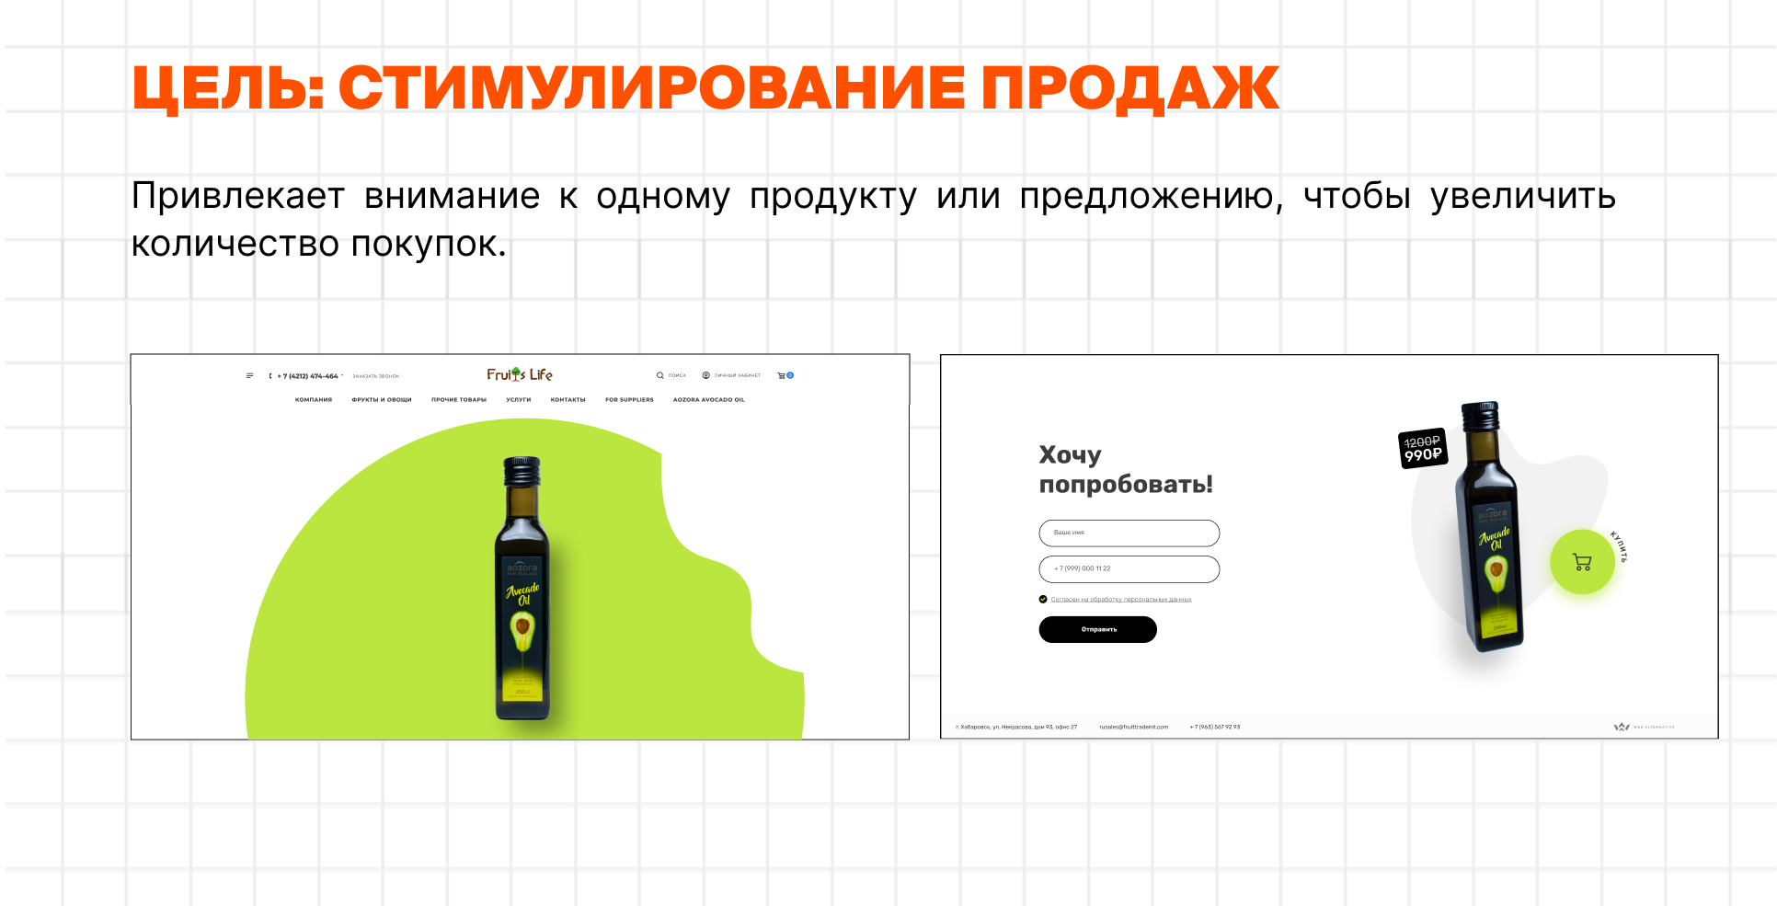The height and width of the screenshot is (906, 1777).
Task: Click the magnifier search icon
Action: point(659,375)
